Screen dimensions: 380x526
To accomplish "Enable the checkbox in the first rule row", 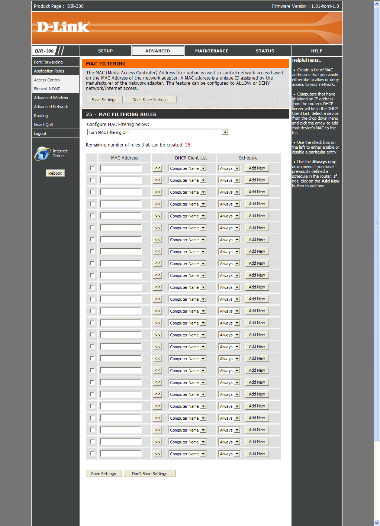I will tap(92, 168).
